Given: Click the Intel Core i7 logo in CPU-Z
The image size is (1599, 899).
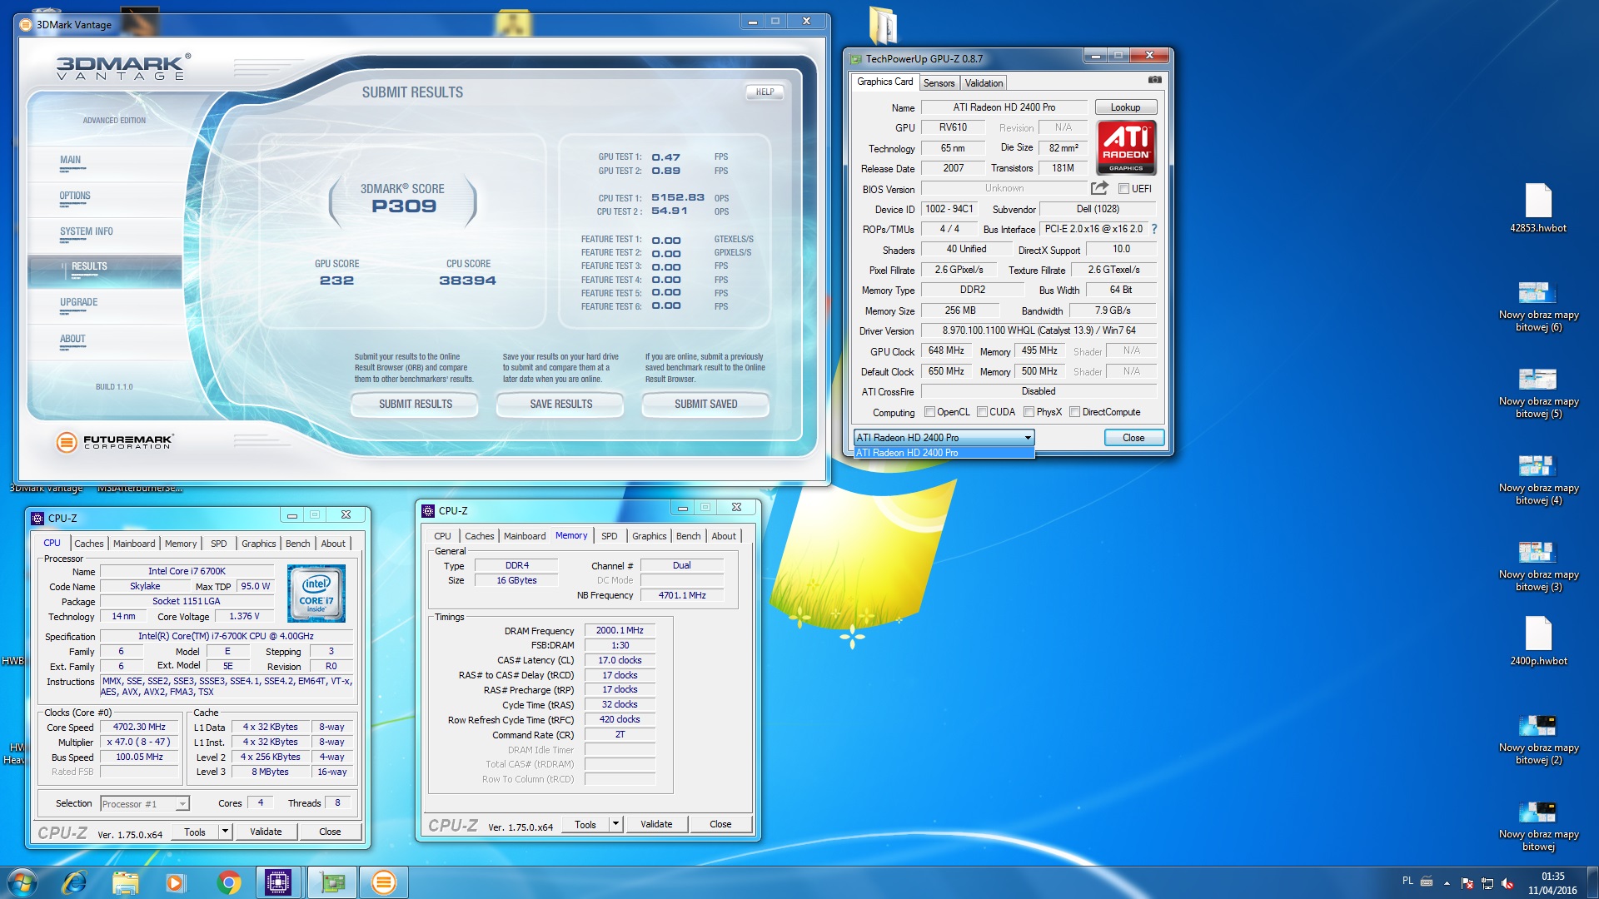Looking at the screenshot, I should click(316, 594).
